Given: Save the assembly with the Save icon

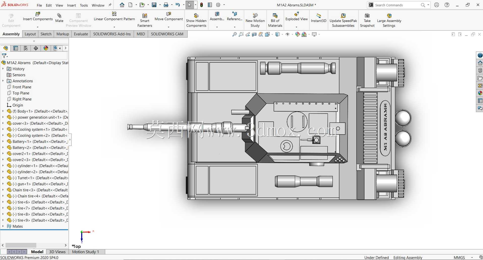Looking at the screenshot, I should point(154,5).
